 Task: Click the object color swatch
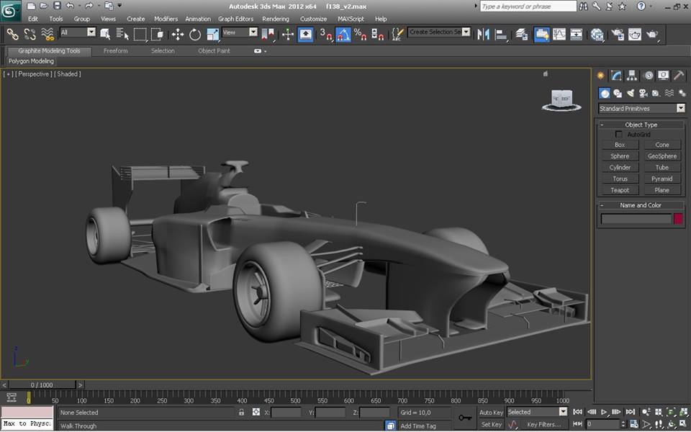point(678,218)
